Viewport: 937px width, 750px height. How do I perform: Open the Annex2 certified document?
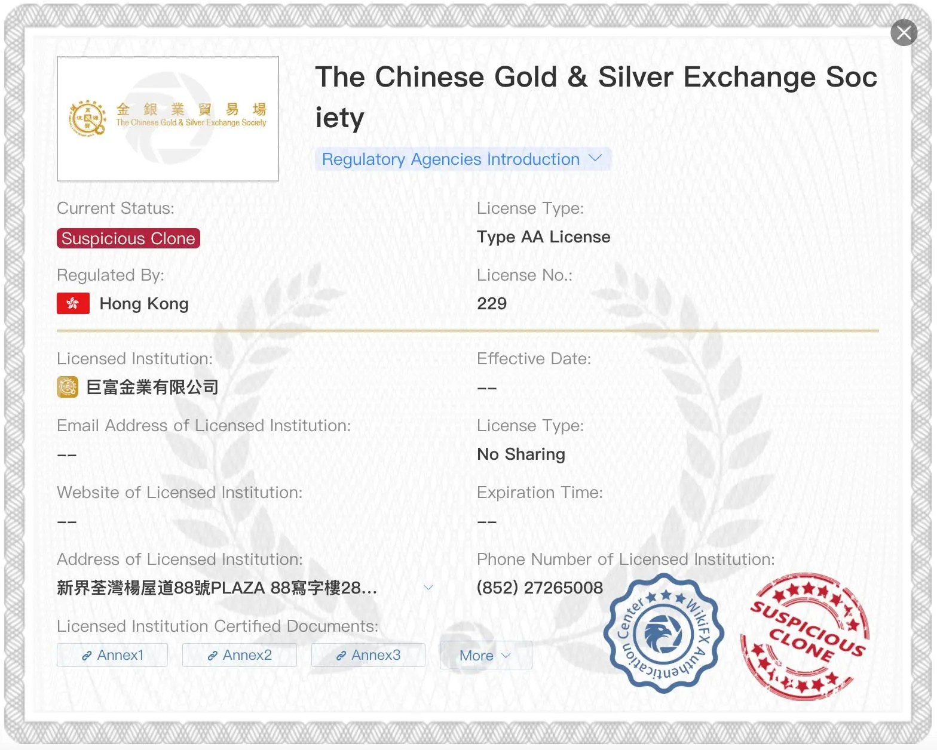coord(239,655)
